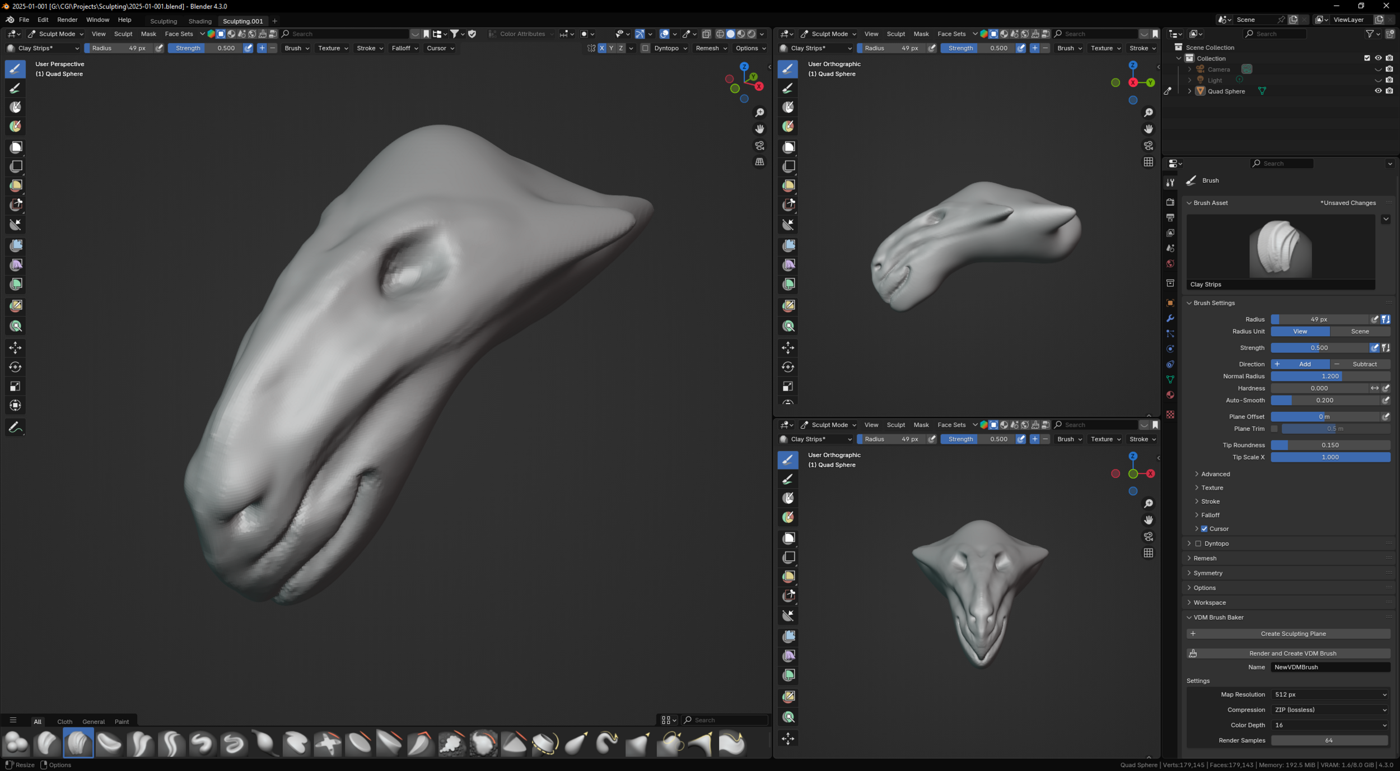This screenshot has height=771, width=1400.
Task: Select the Annotate tool at the toolbar bottom
Action: tap(15, 428)
